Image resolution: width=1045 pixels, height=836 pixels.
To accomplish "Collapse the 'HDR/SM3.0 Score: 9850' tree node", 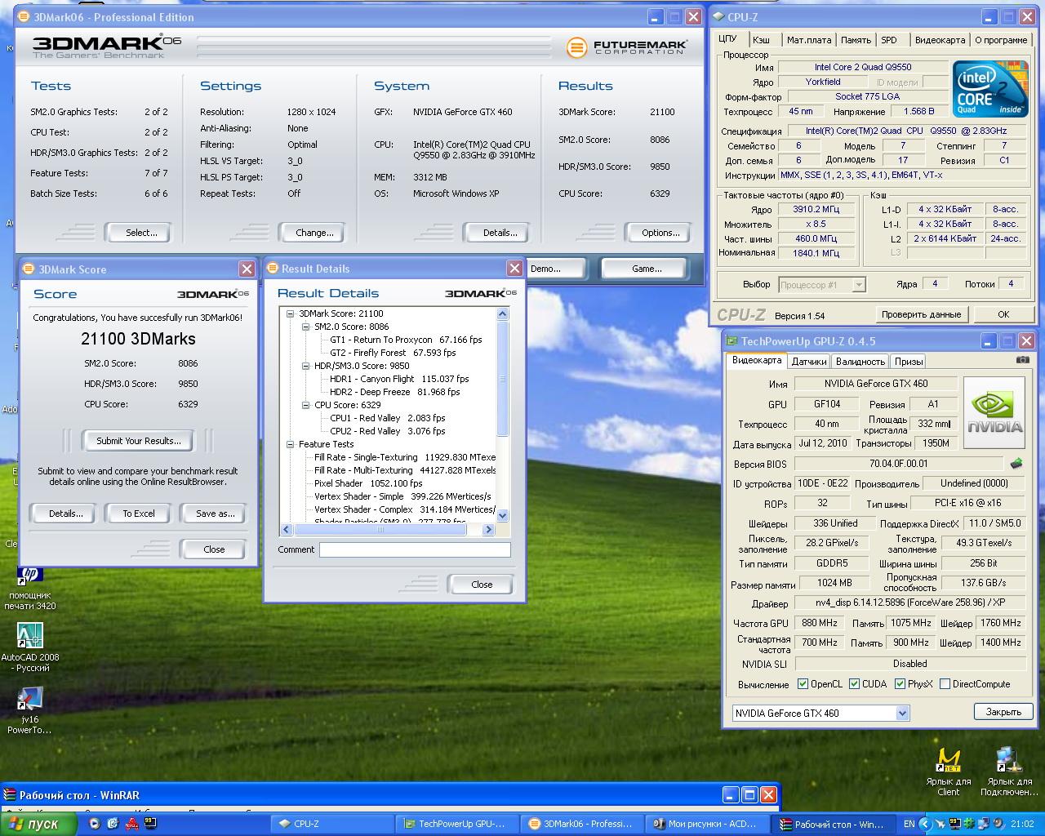I will [x=305, y=366].
